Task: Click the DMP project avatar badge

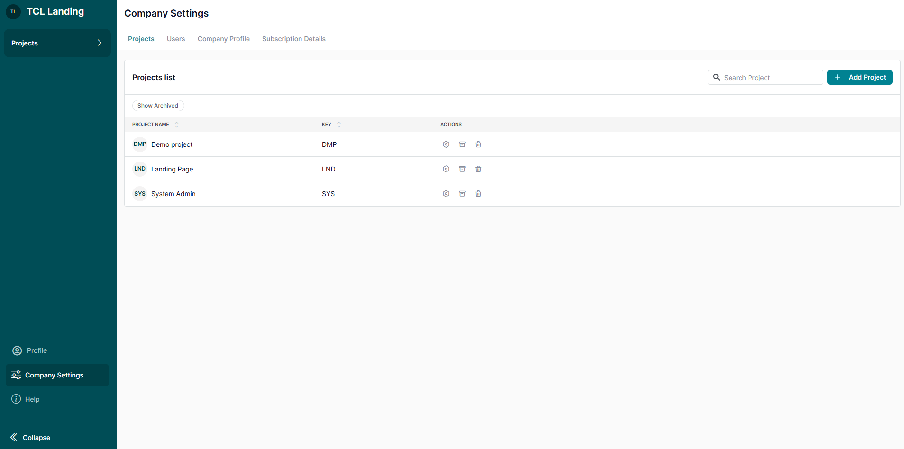Action: coord(140,144)
